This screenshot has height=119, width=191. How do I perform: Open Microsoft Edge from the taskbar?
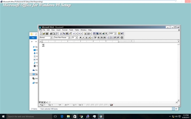(x=62, y=116)
